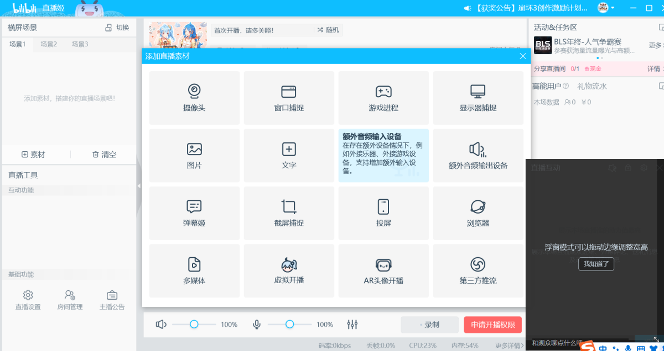664x351 pixels.
Task: Open the 弹幕姬 danmaku tool
Action: tap(194, 213)
